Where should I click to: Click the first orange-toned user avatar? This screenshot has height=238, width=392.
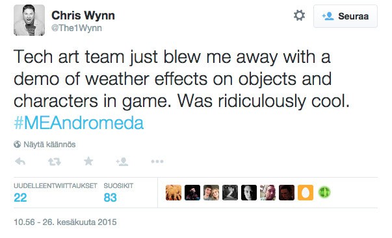pyautogui.click(x=174, y=193)
